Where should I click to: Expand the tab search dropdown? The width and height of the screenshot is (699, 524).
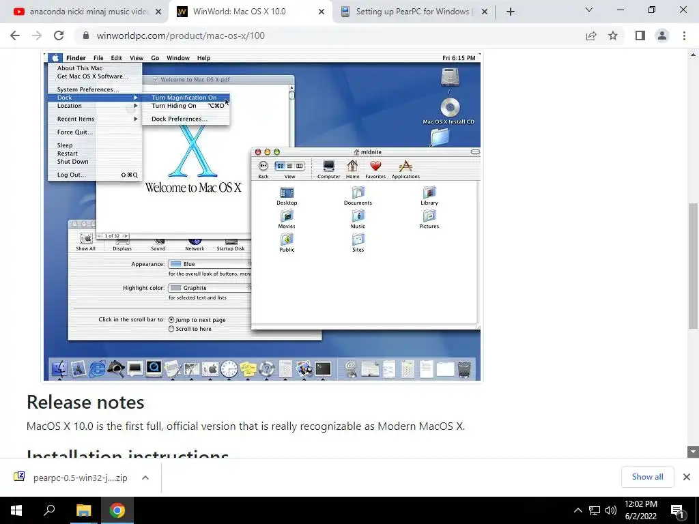(x=589, y=10)
